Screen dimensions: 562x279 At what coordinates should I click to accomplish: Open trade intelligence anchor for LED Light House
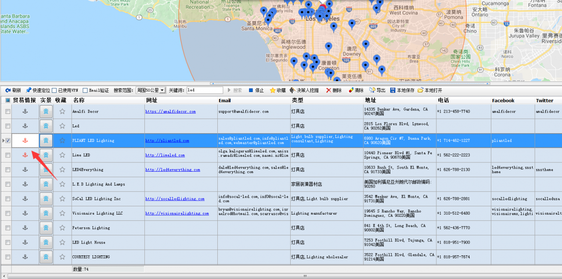(x=25, y=242)
